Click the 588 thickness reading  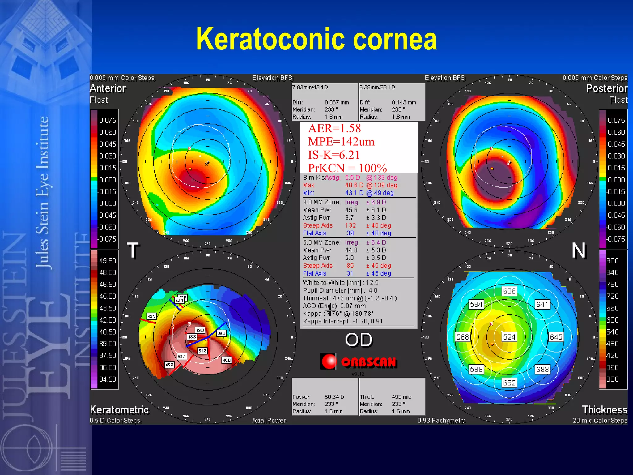(476, 370)
